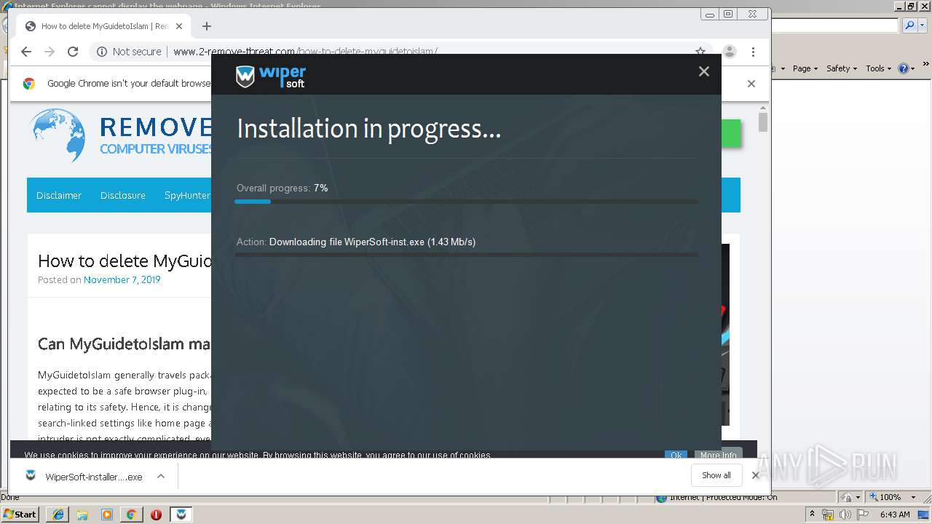This screenshot has width=932, height=524.
Task: Click the Action Center flag icon
Action: [x=863, y=515]
